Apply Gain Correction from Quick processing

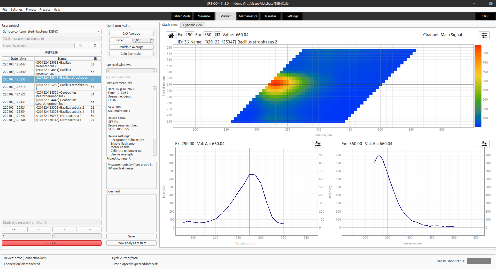131,54
